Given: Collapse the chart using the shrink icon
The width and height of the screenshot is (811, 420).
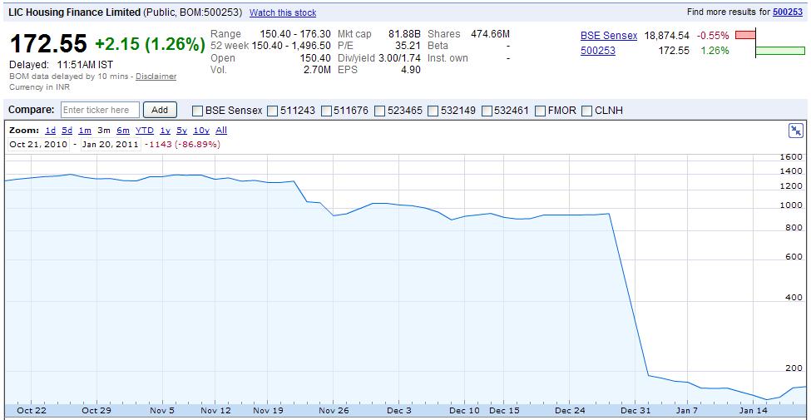Looking at the screenshot, I should point(795,131).
